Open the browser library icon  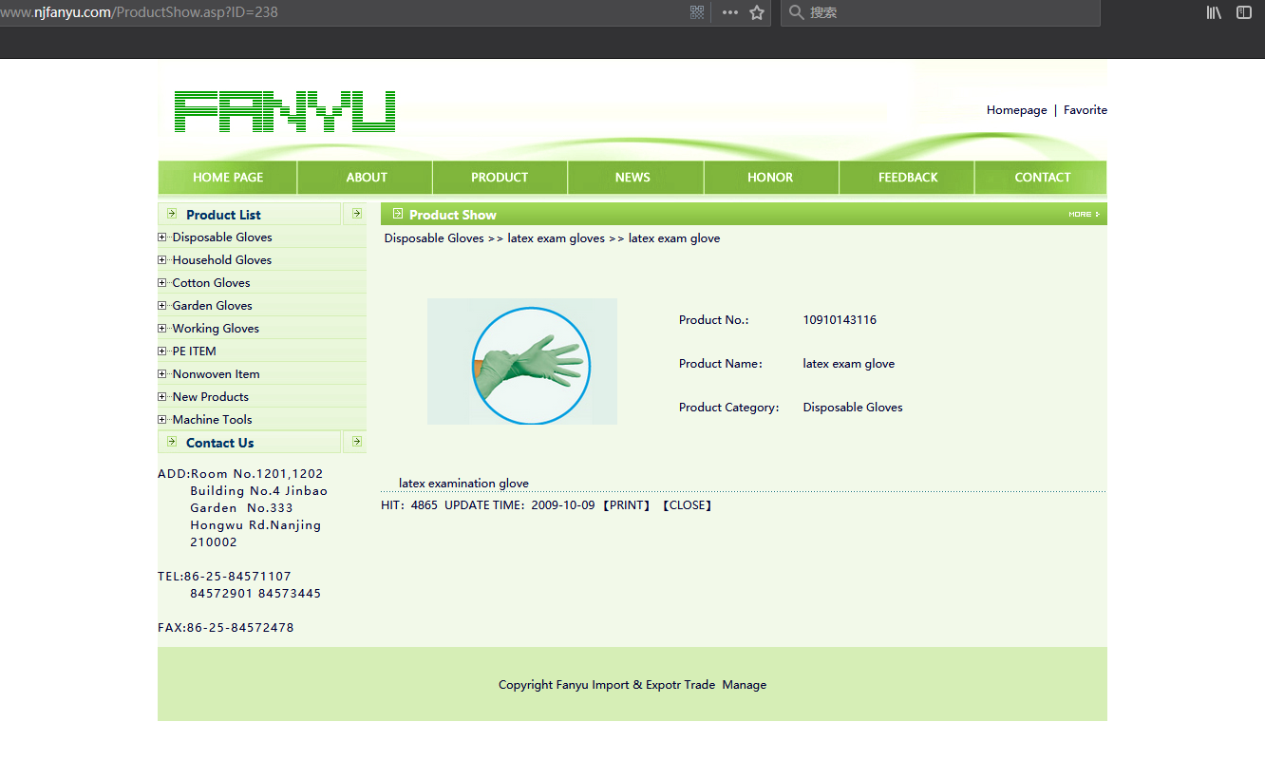pyautogui.click(x=1214, y=12)
